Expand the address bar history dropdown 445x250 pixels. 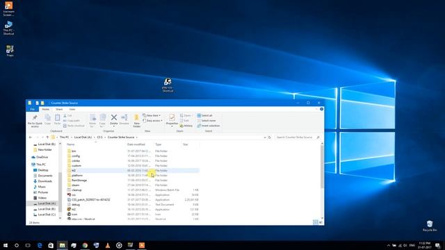tap(264, 137)
